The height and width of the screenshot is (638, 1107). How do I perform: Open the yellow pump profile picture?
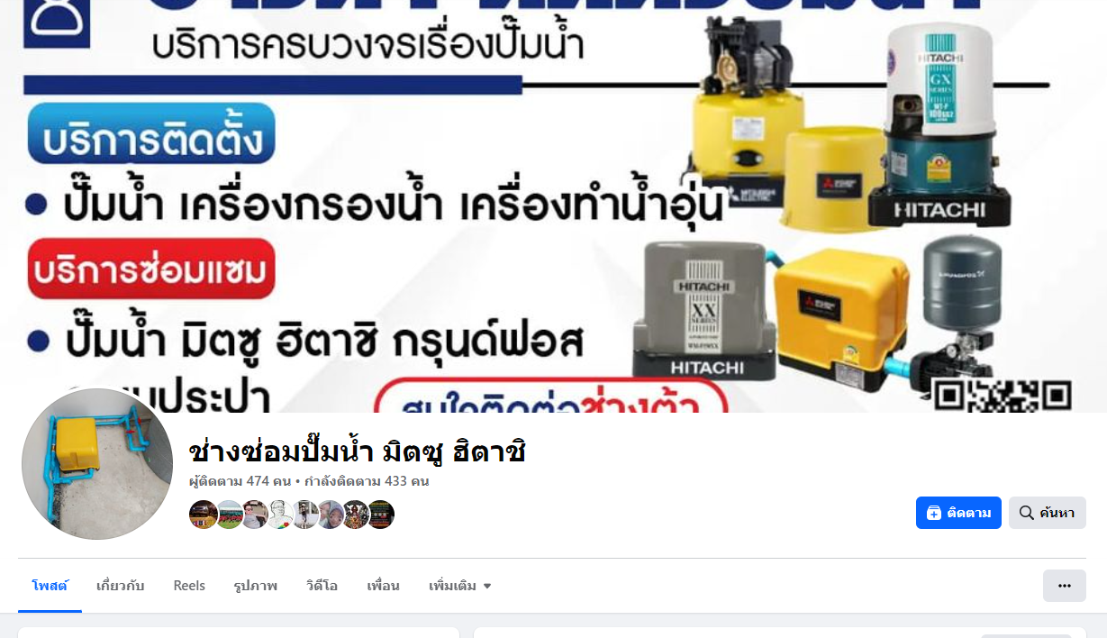[x=97, y=464]
